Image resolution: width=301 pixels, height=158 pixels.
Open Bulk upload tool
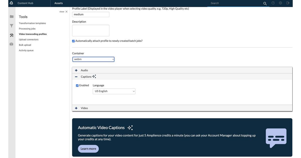point(25,45)
